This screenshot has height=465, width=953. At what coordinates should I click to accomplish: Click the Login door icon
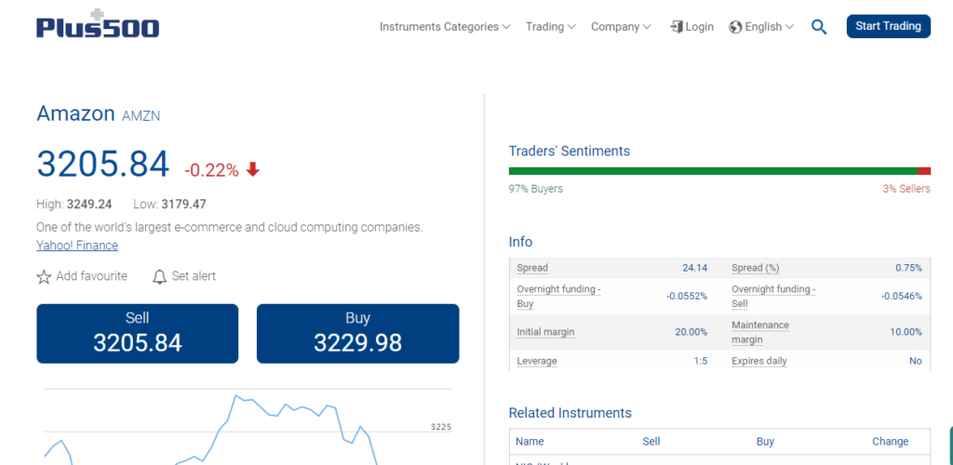[x=677, y=27]
